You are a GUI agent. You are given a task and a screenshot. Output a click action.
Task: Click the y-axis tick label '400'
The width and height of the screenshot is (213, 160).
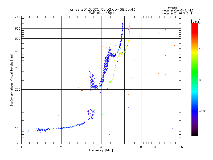coord(18,51)
